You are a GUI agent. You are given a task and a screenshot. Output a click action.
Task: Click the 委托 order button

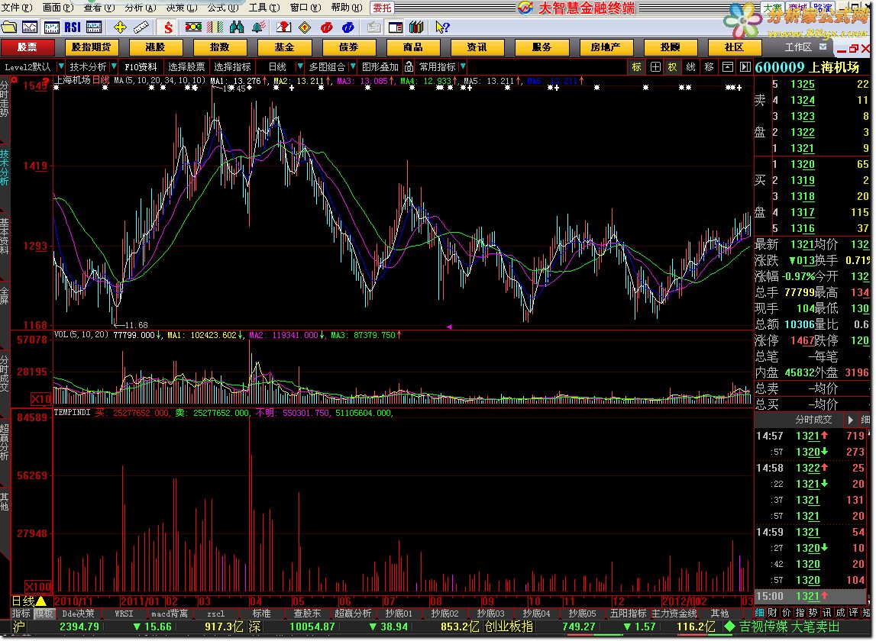tap(383, 8)
